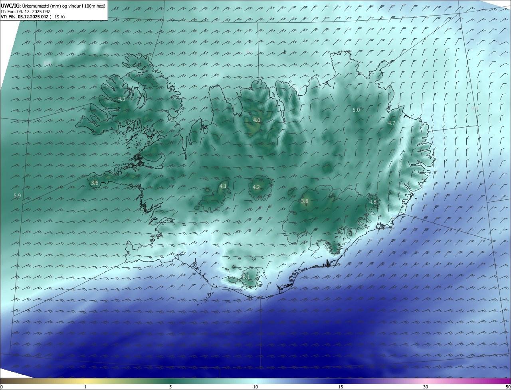
Task: Click the colorbar tick label 30
Action: [x=426, y=387]
